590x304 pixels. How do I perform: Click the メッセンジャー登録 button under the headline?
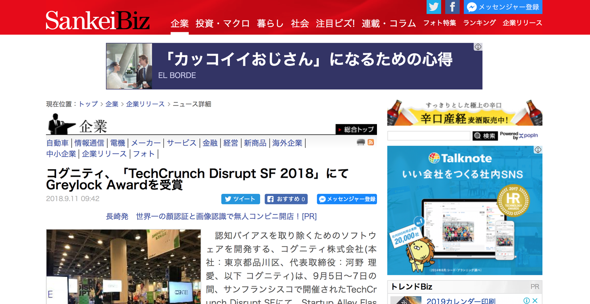pos(347,199)
